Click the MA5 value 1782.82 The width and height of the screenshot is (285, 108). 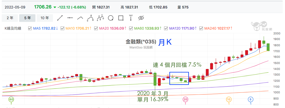click(48, 28)
